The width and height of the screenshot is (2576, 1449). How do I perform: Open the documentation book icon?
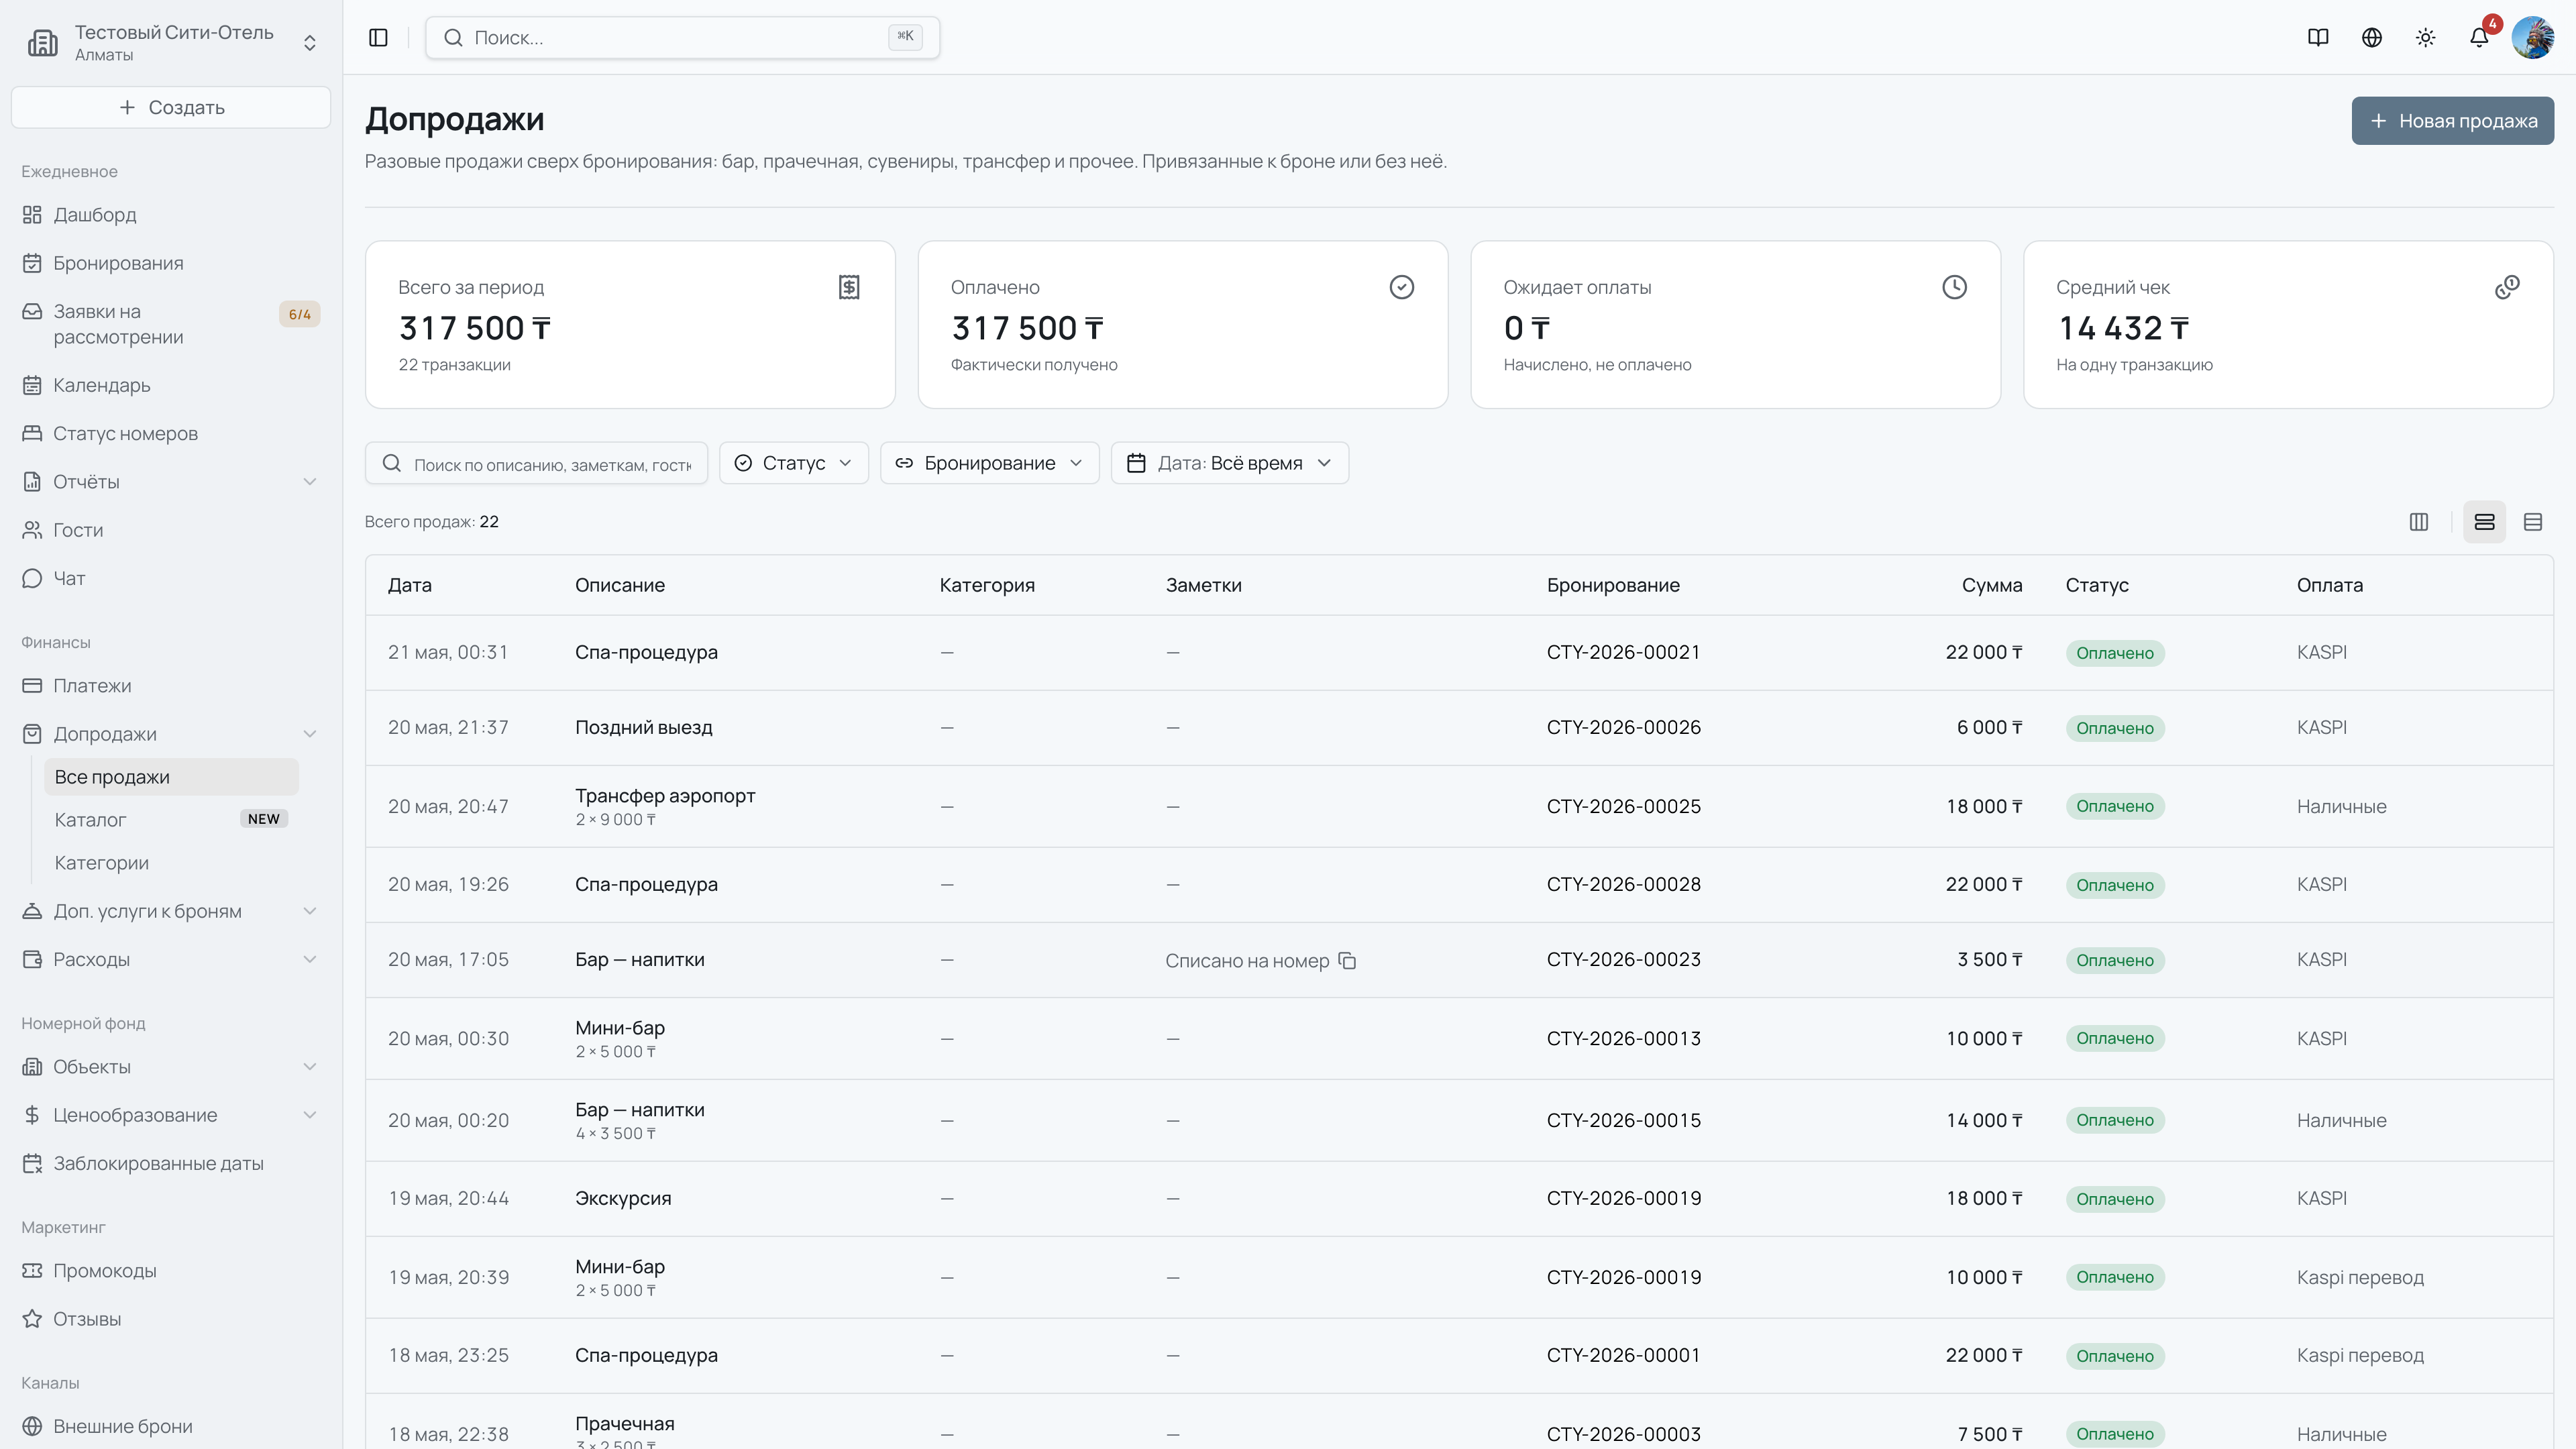tap(2318, 38)
